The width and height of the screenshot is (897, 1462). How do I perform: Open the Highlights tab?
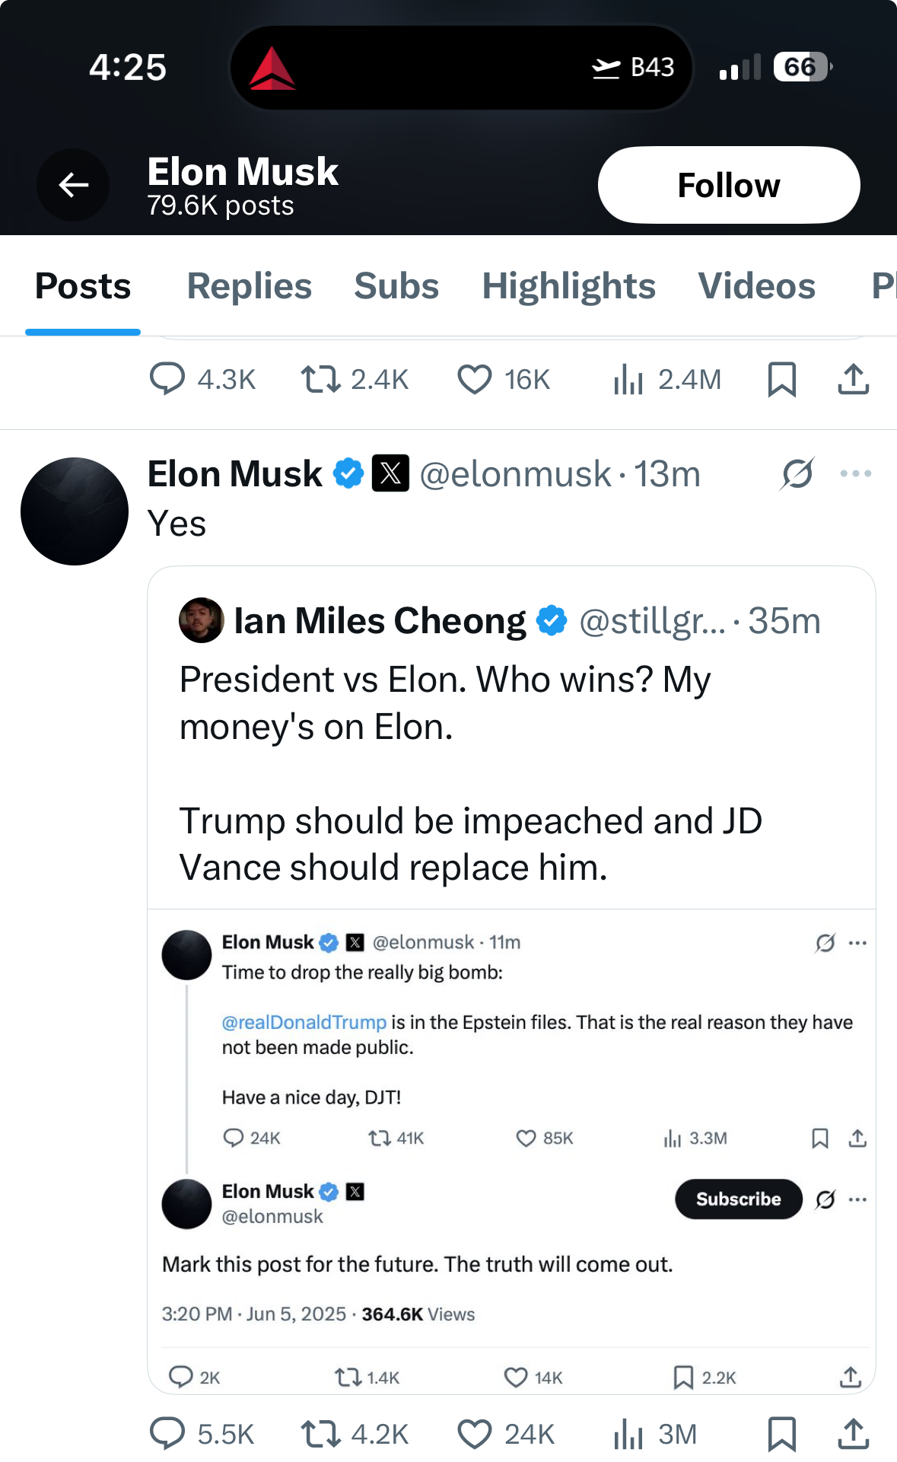568,286
